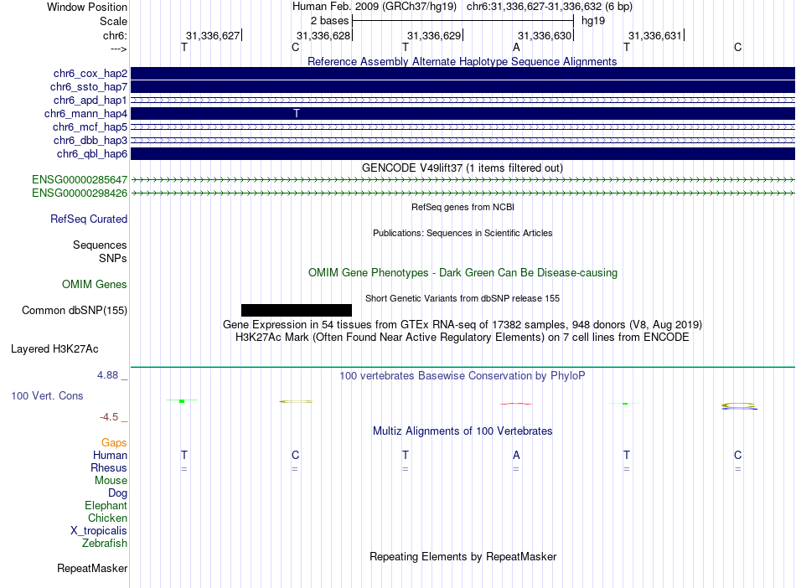This screenshot has height=588, width=796.
Task: Click the Rhesus species row label
Action: coord(109,467)
